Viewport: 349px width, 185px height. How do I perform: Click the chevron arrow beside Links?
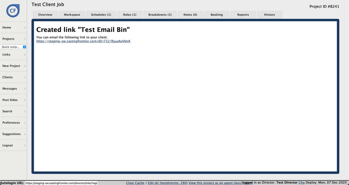tap(25, 55)
